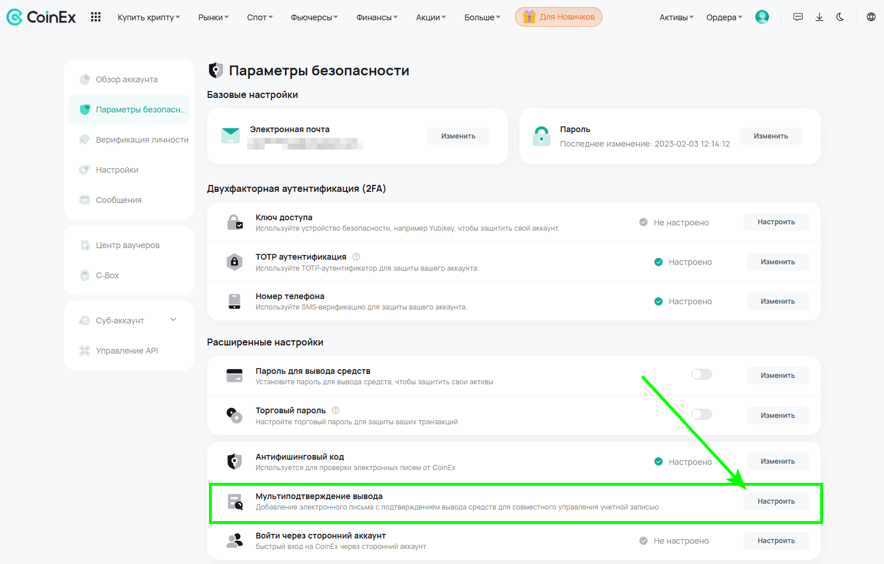Image resolution: width=884 pixels, height=564 pixels.
Task: Go to CoinEx home via logo
Action: [41, 17]
